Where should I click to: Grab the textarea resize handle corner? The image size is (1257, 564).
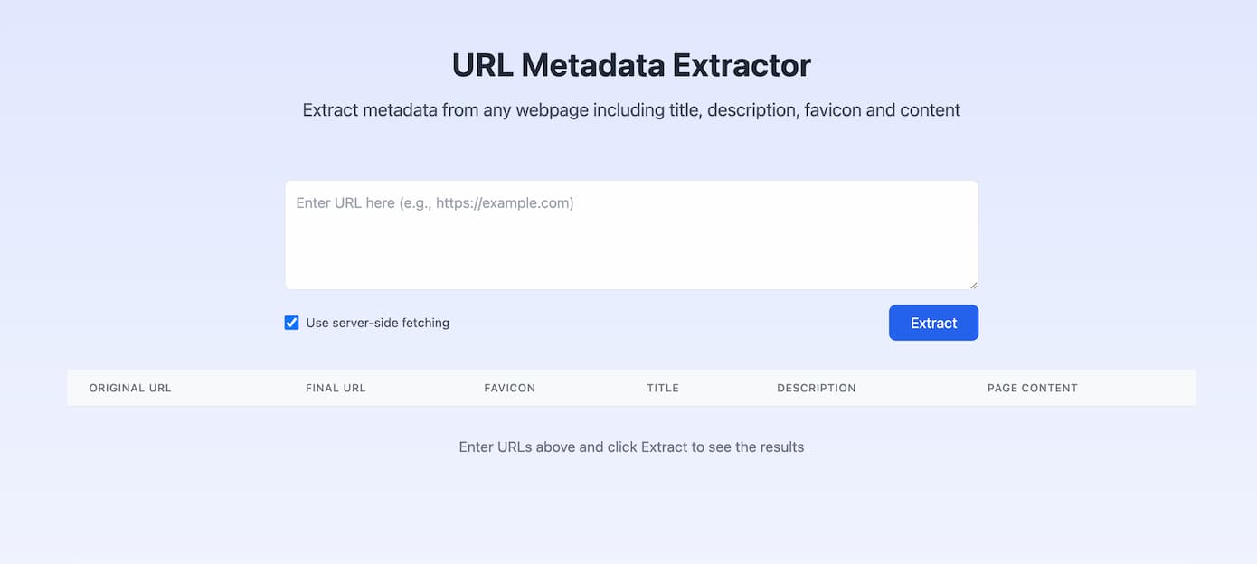[973, 285]
